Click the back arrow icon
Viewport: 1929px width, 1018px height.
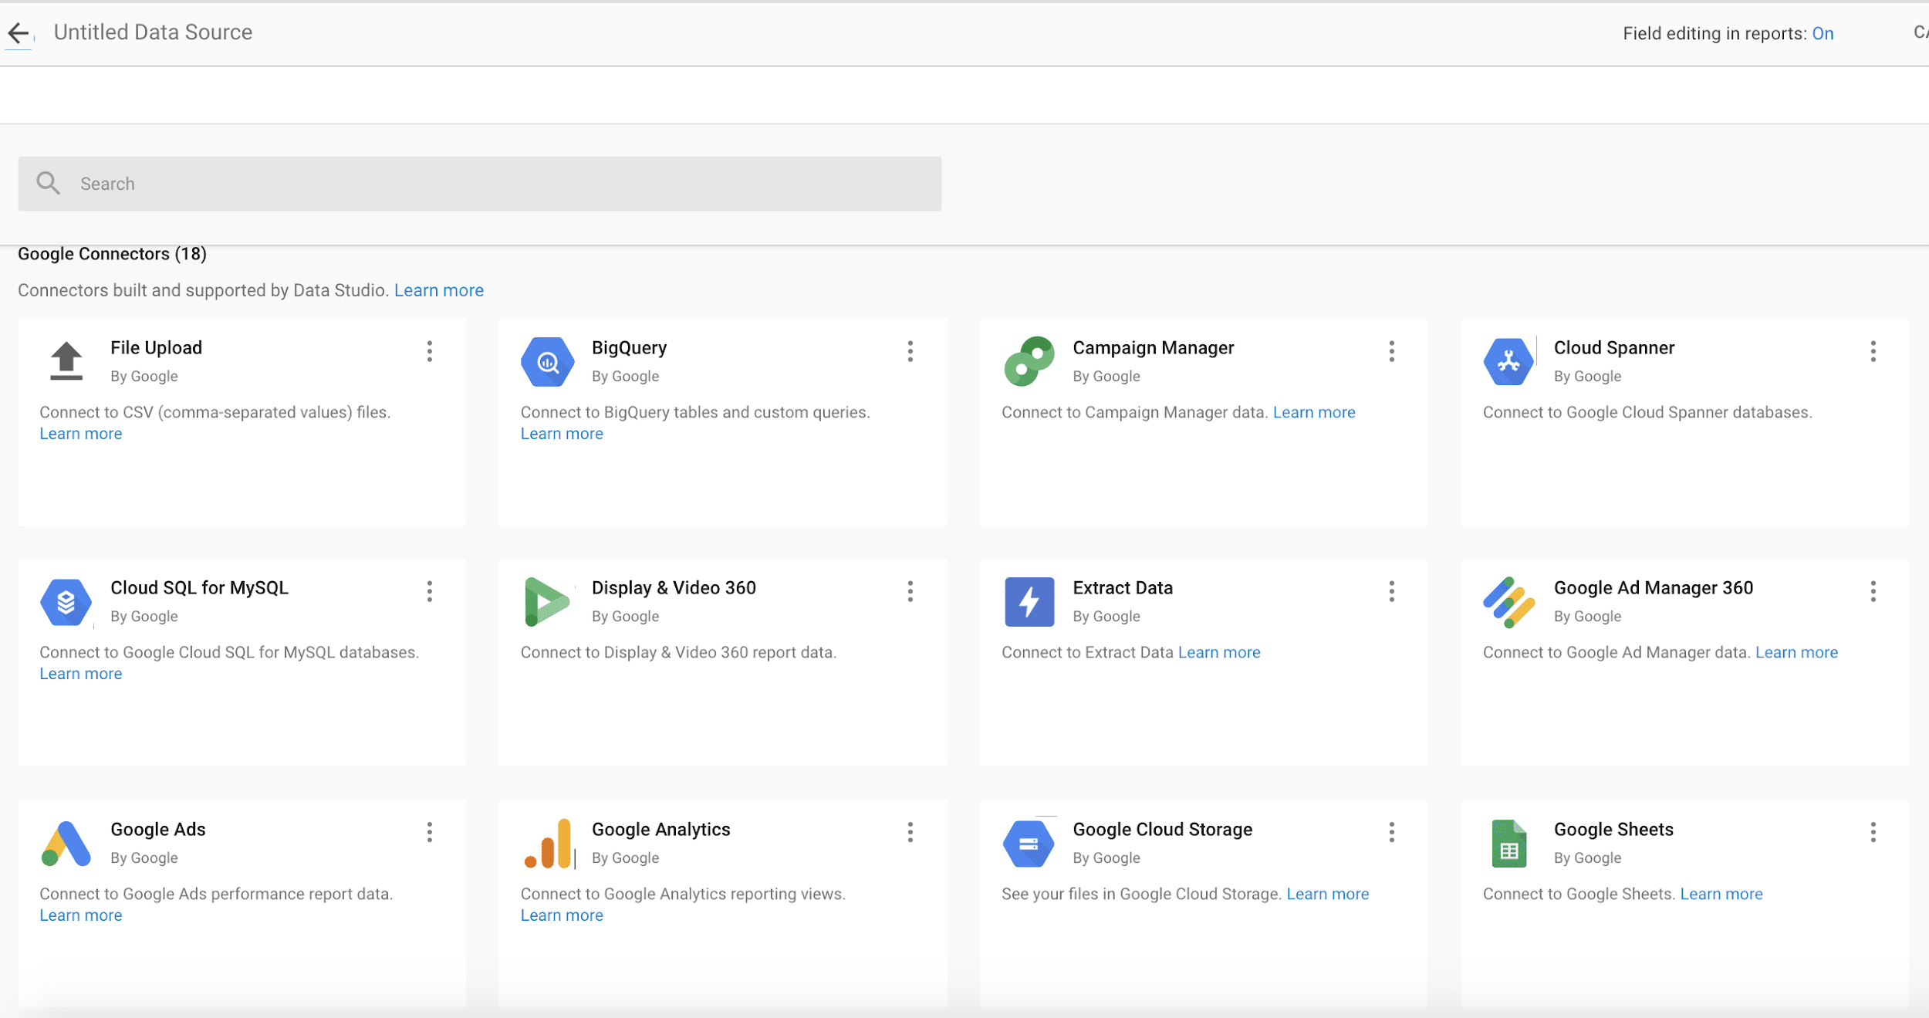pos(19,32)
